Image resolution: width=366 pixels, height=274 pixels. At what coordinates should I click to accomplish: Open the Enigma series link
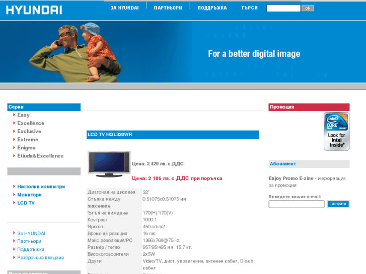click(26, 148)
